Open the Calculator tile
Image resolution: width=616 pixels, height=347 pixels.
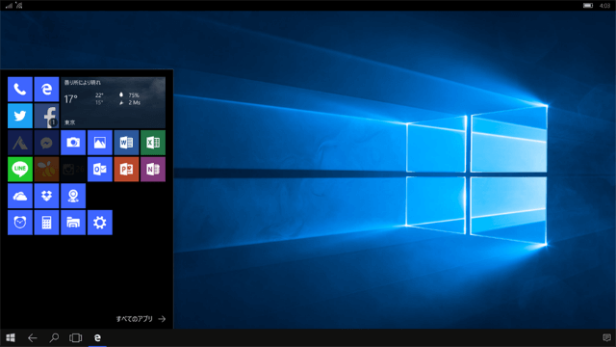click(46, 223)
